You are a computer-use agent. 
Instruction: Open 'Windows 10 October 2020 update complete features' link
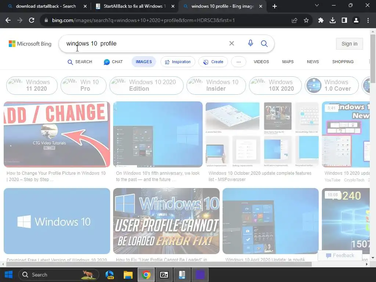[260, 176]
